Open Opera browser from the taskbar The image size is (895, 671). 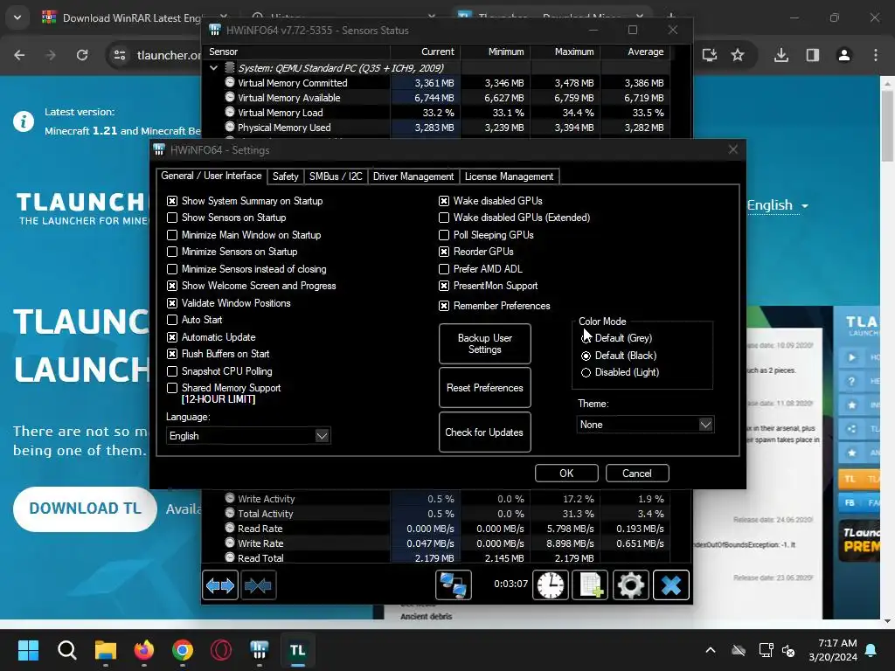pyautogui.click(x=221, y=650)
